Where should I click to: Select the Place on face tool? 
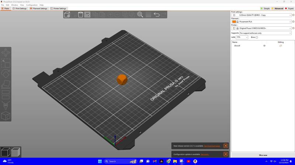(6, 84)
